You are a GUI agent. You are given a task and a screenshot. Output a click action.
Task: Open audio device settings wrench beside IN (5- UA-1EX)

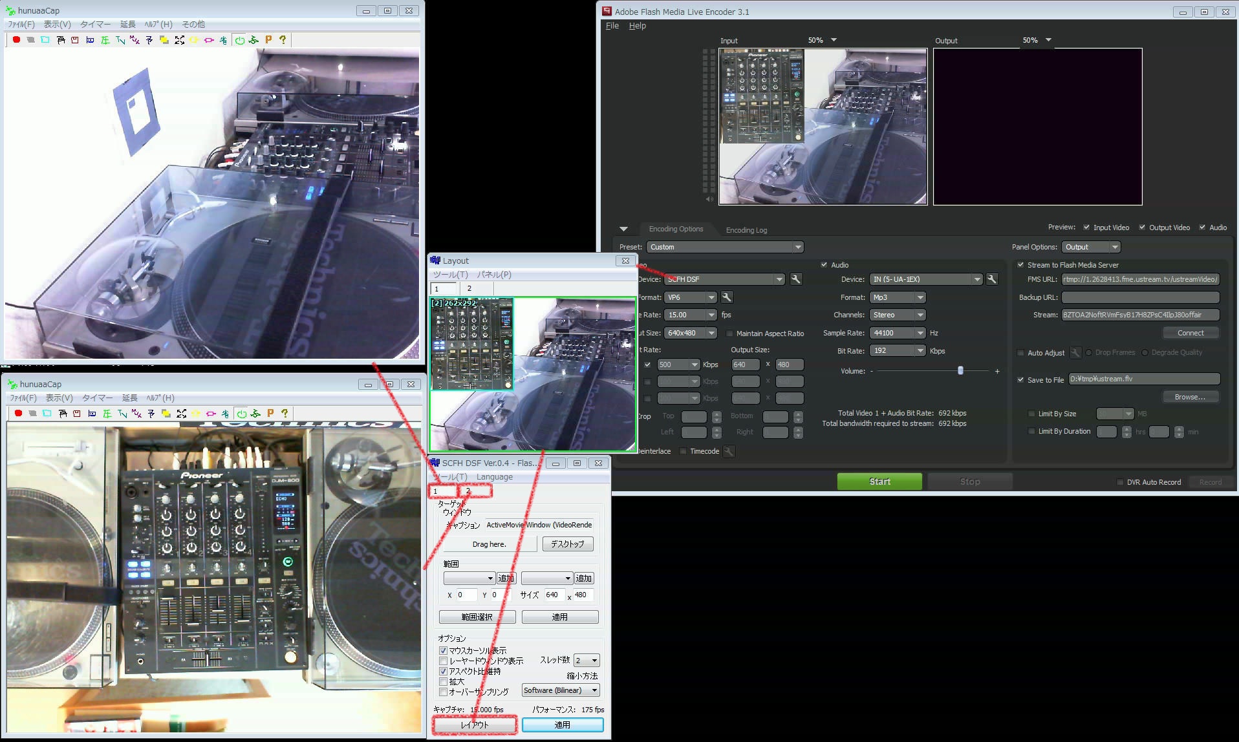[992, 279]
